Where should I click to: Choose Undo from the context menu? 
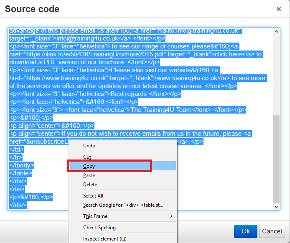[x=122, y=146]
